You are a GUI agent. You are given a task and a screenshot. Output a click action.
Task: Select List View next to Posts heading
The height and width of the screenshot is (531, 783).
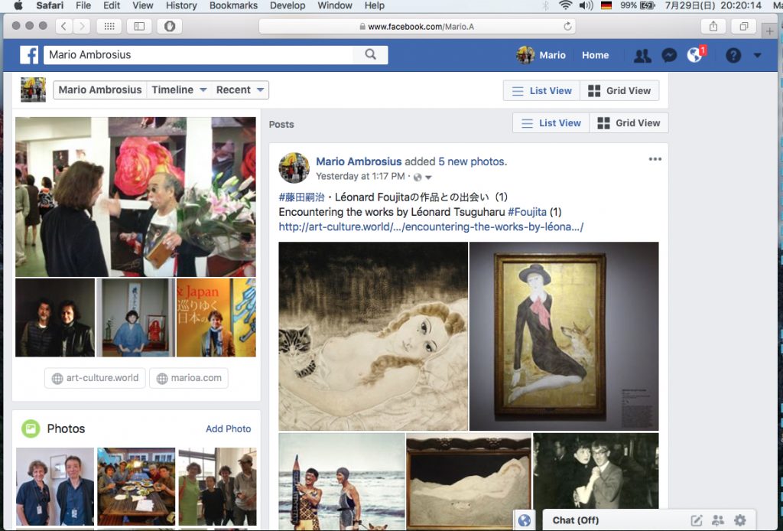click(551, 123)
